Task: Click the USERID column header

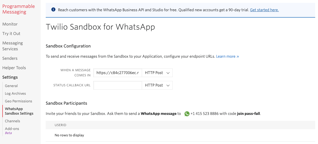Action: coord(61,125)
